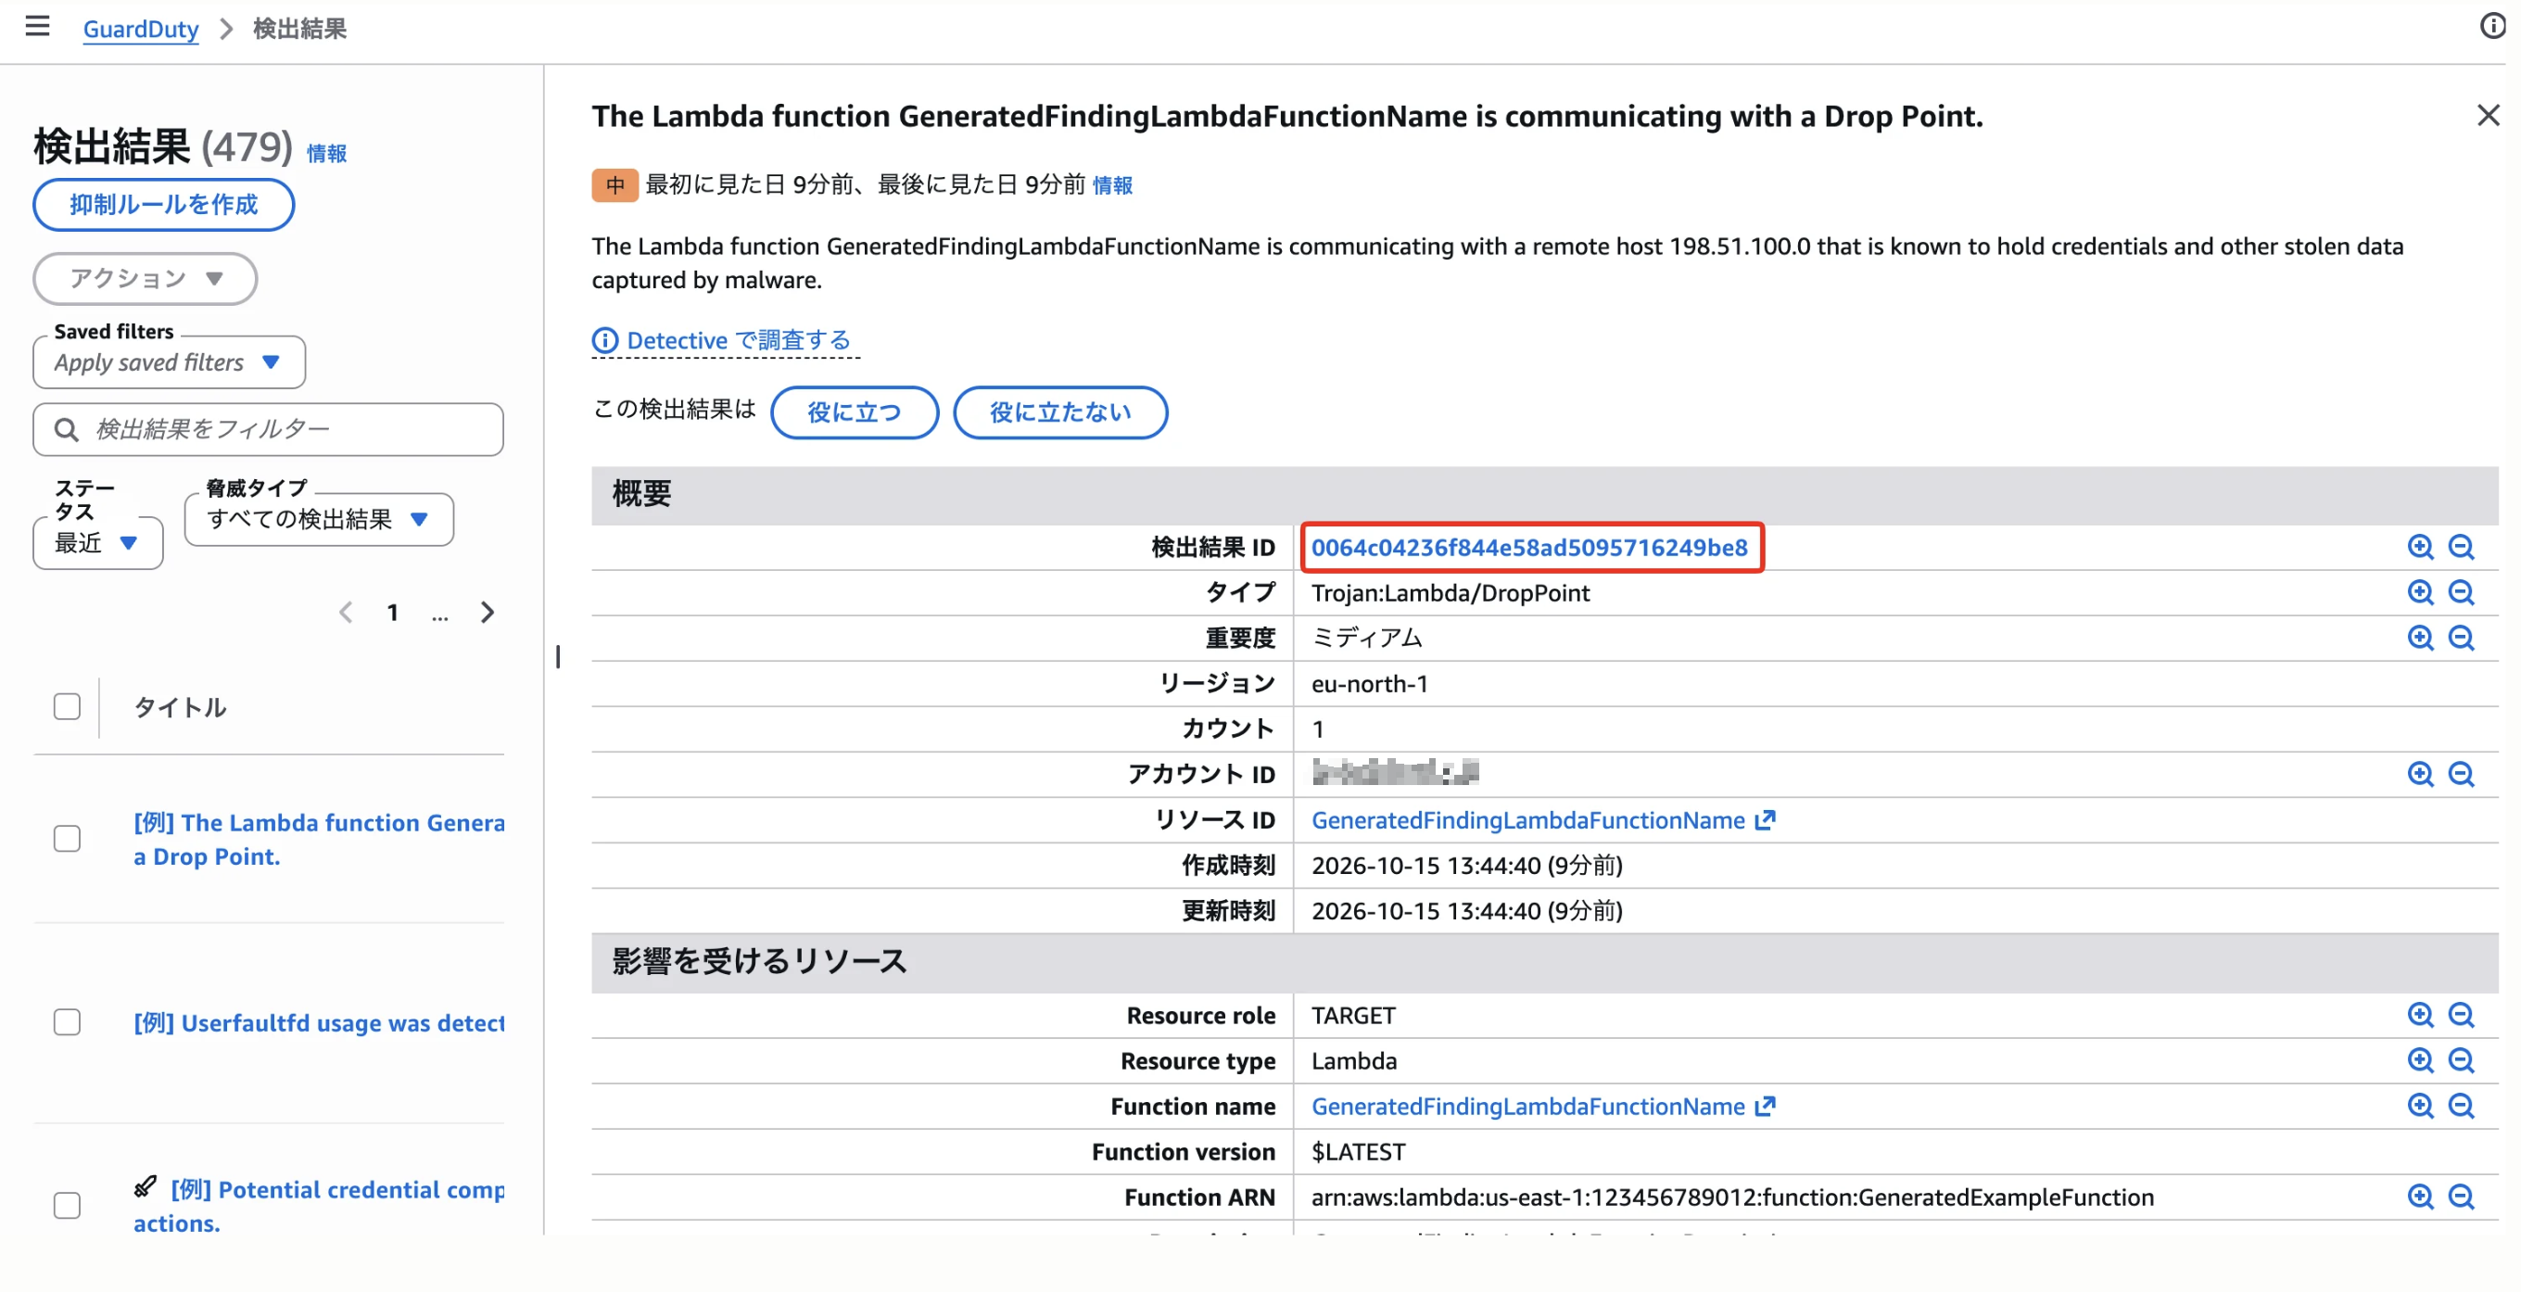The height and width of the screenshot is (1292, 2521).
Task: Click 抑制ルールを作成 button
Action: 163,205
